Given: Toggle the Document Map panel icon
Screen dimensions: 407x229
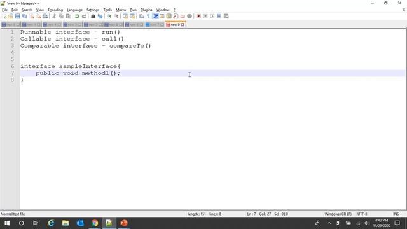Looking at the screenshot, I should (169, 16).
